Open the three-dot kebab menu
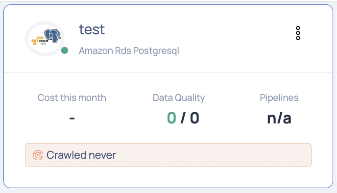Viewport: 337px width, 193px height. point(298,33)
